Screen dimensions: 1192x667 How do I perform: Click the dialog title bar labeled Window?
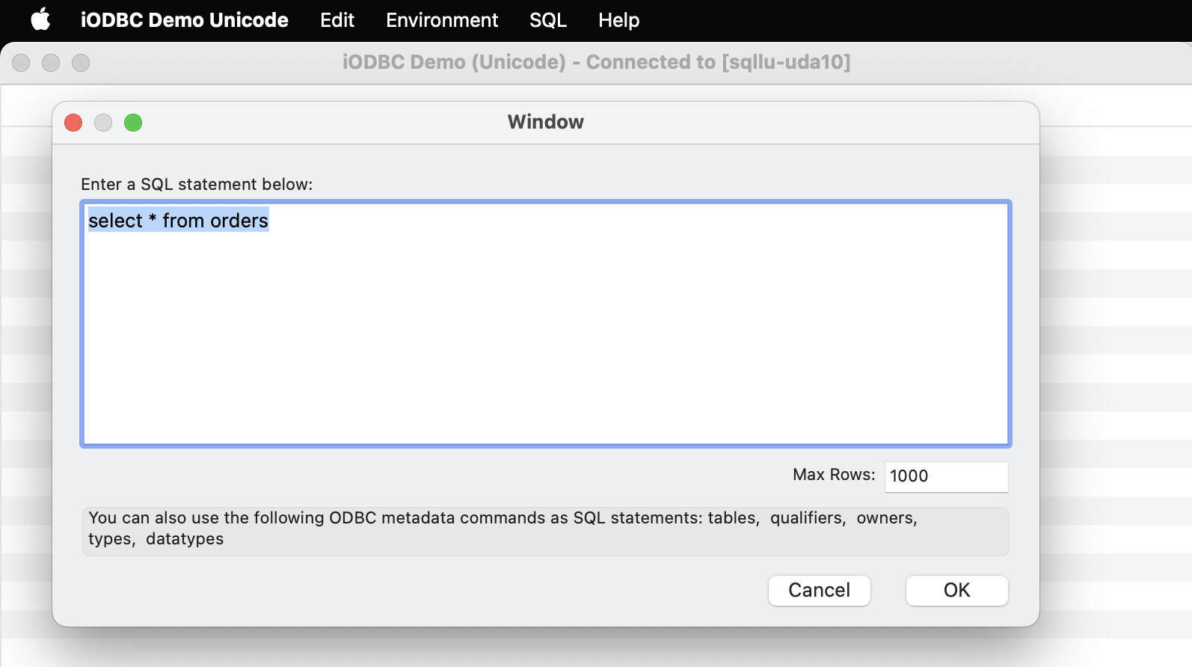(x=545, y=122)
